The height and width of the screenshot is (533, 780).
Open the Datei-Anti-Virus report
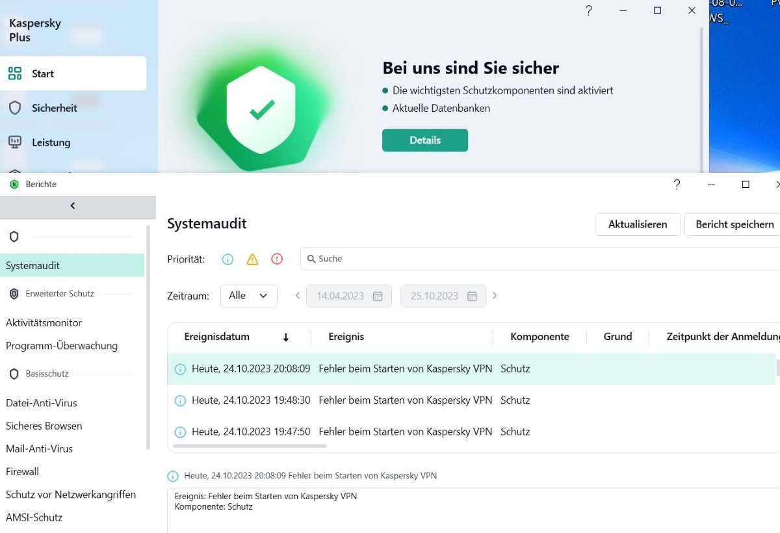(42, 403)
